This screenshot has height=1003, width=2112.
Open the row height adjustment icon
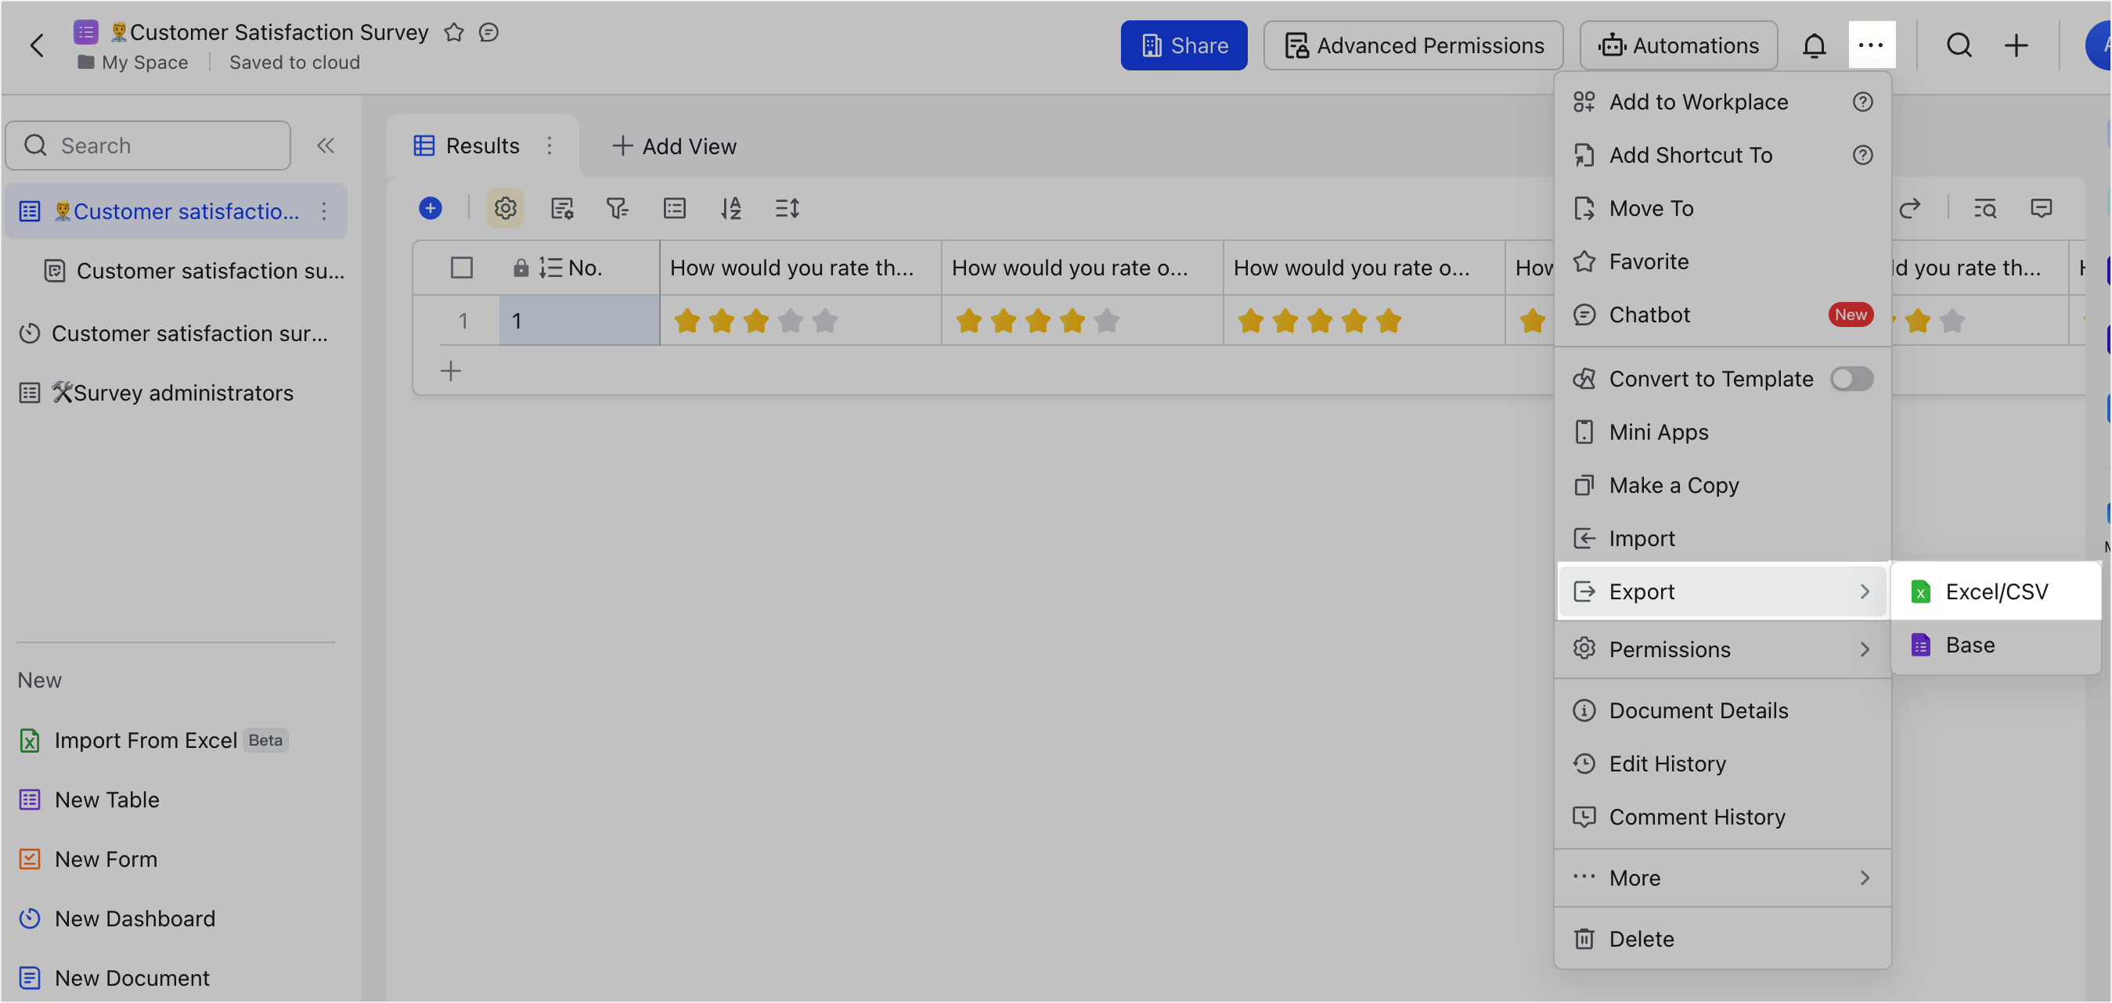tap(786, 208)
